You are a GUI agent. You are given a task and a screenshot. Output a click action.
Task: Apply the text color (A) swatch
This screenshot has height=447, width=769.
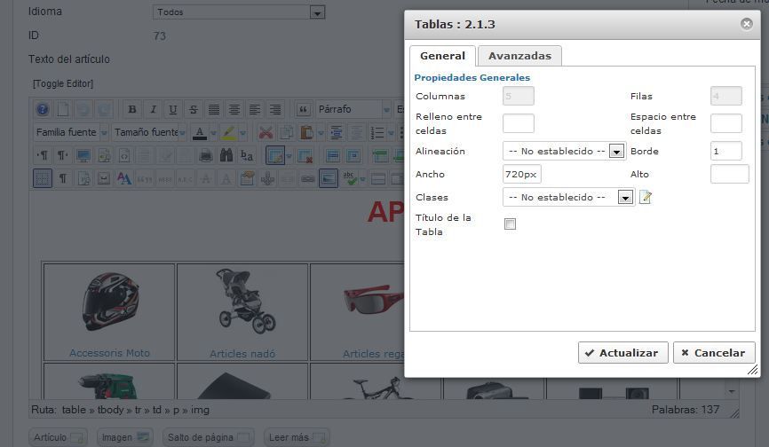click(x=200, y=132)
